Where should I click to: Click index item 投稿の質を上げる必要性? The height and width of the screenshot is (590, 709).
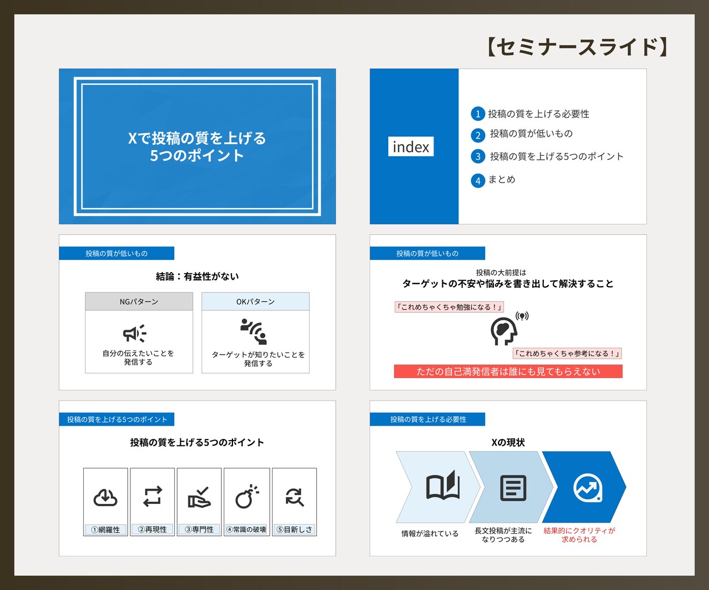point(539,114)
